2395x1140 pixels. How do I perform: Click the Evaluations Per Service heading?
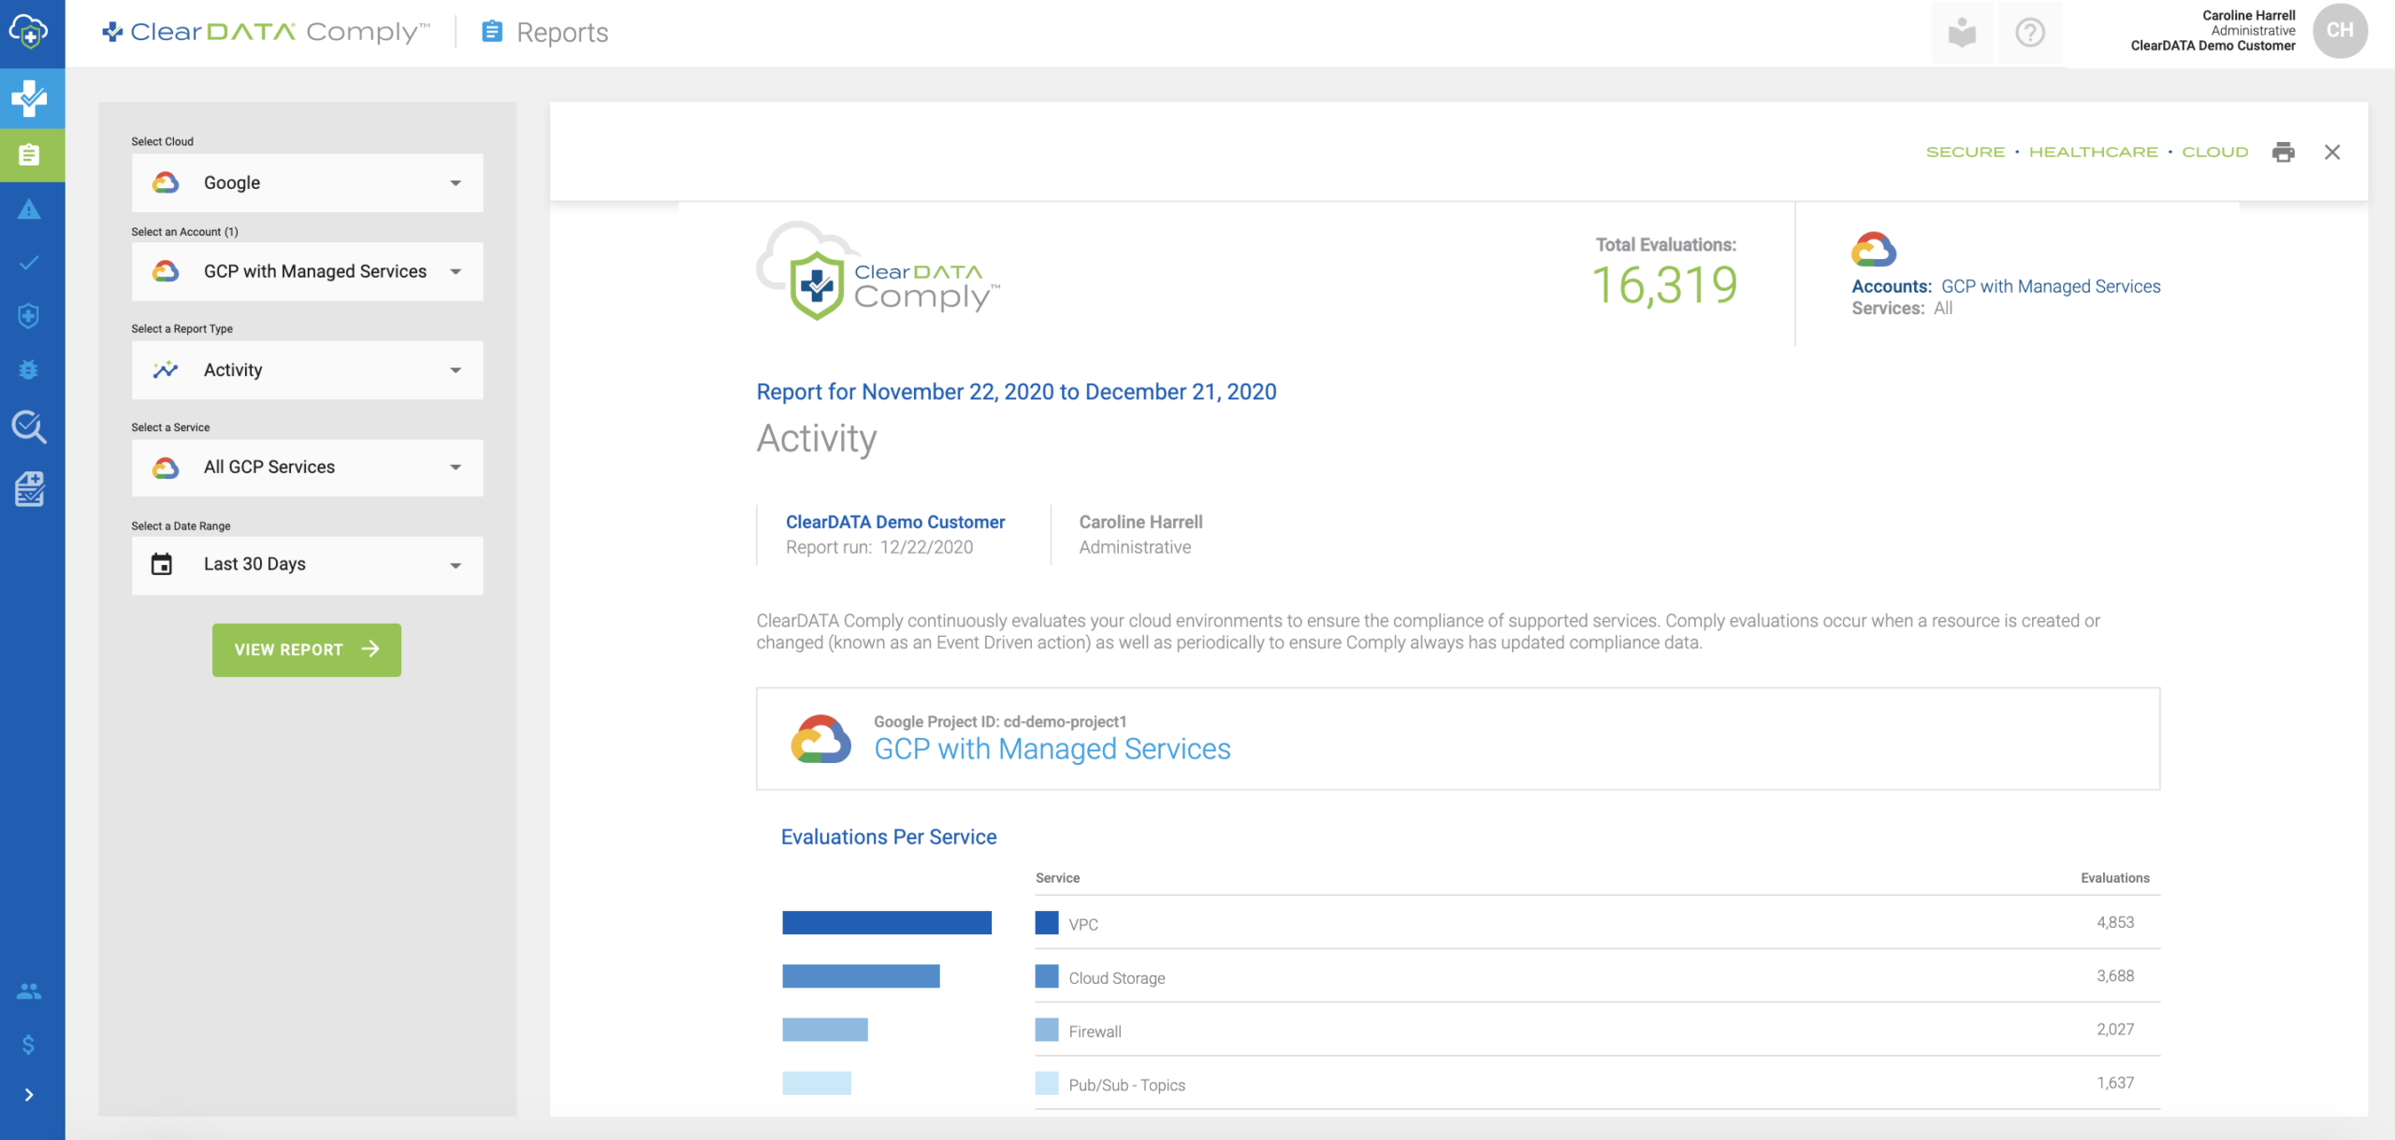click(889, 837)
